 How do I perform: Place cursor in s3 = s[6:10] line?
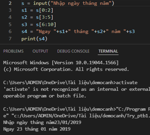pos(39,25)
